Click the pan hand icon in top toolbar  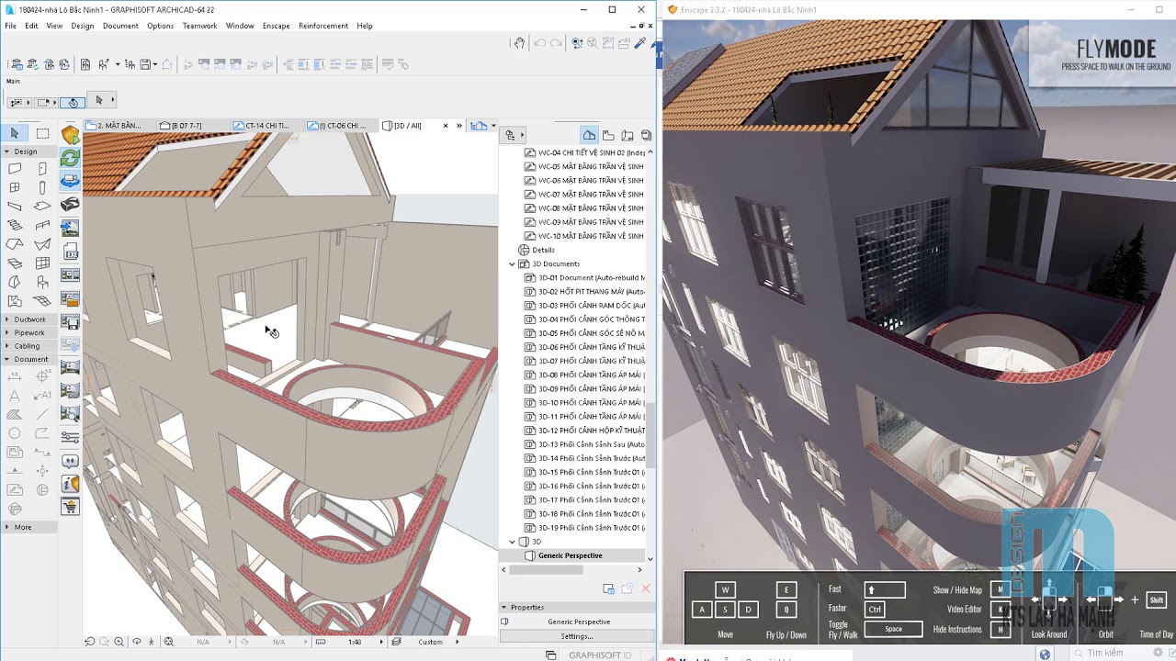(x=519, y=42)
